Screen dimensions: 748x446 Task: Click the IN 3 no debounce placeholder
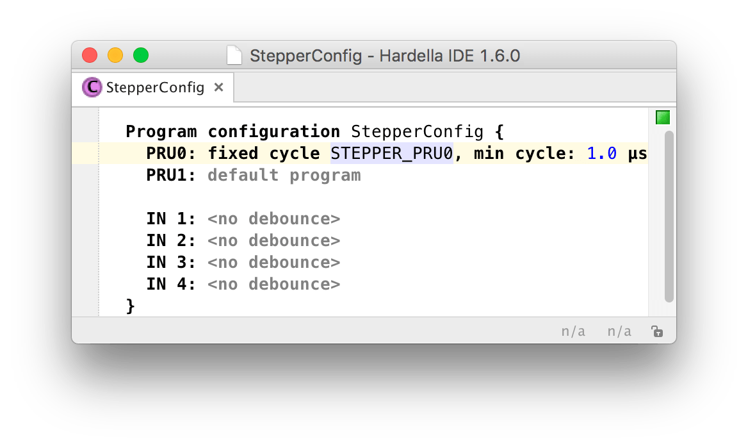274,262
